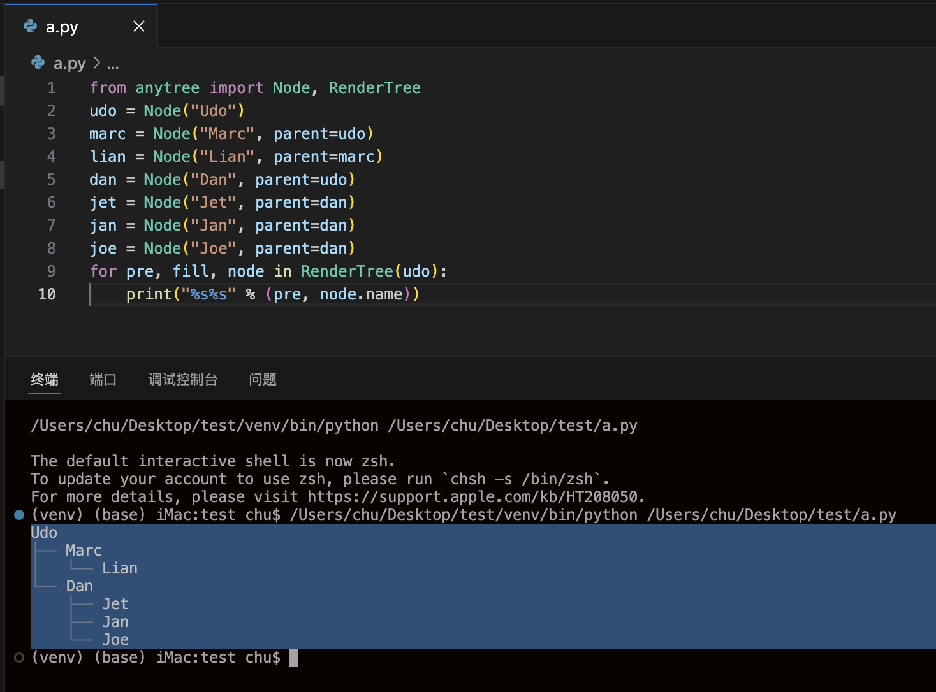
Task: Show the 问题 panel tab
Action: click(263, 380)
